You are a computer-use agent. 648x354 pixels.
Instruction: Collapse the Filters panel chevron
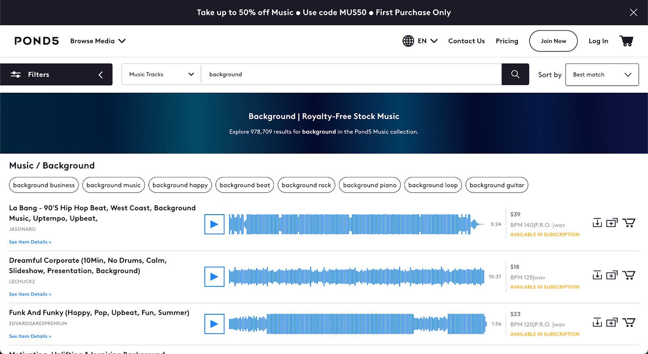[100, 75]
